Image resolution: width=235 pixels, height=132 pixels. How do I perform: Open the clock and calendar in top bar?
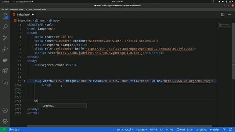(x=117, y=1)
